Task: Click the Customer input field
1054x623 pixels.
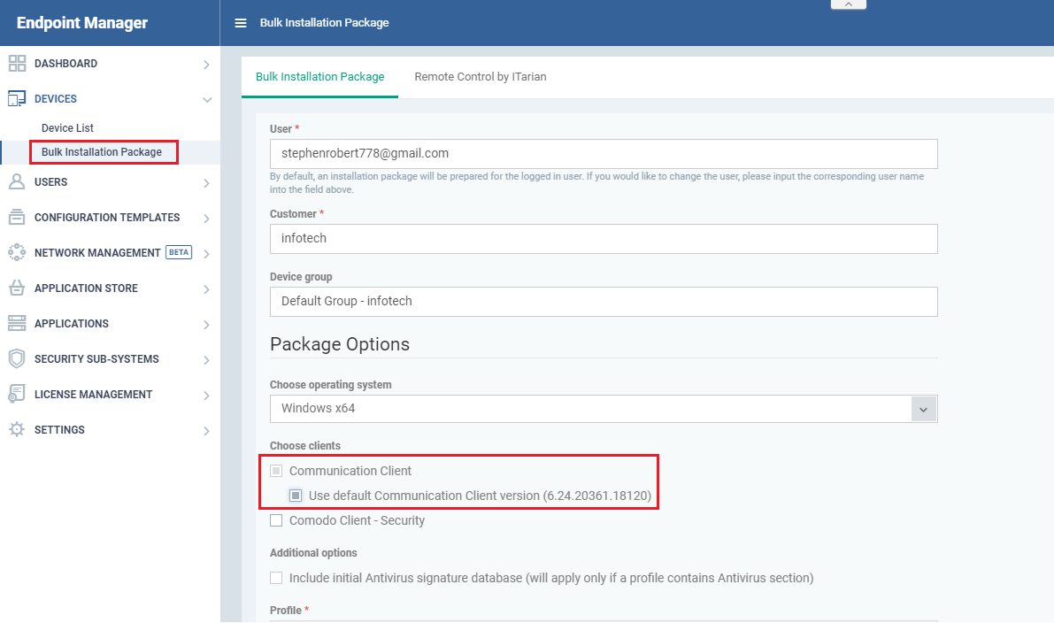Action: click(604, 239)
